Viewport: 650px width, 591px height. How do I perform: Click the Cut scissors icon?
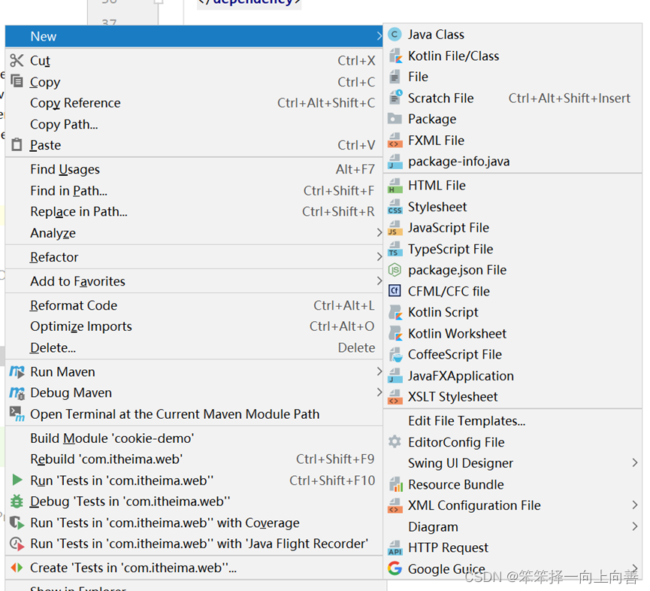[17, 61]
